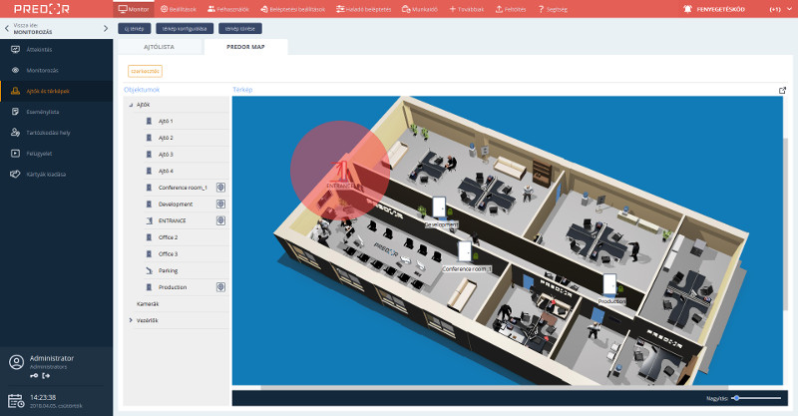Click the orange szerkesztés button
This screenshot has width=798, height=416.
click(145, 71)
